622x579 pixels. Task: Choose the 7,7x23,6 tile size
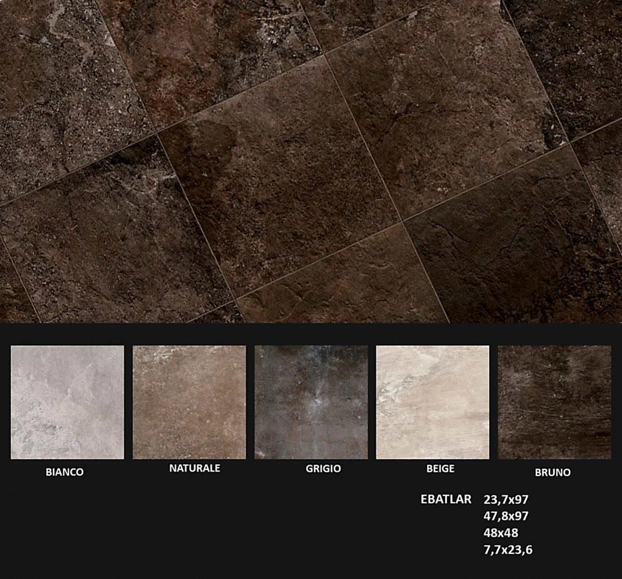tap(507, 549)
